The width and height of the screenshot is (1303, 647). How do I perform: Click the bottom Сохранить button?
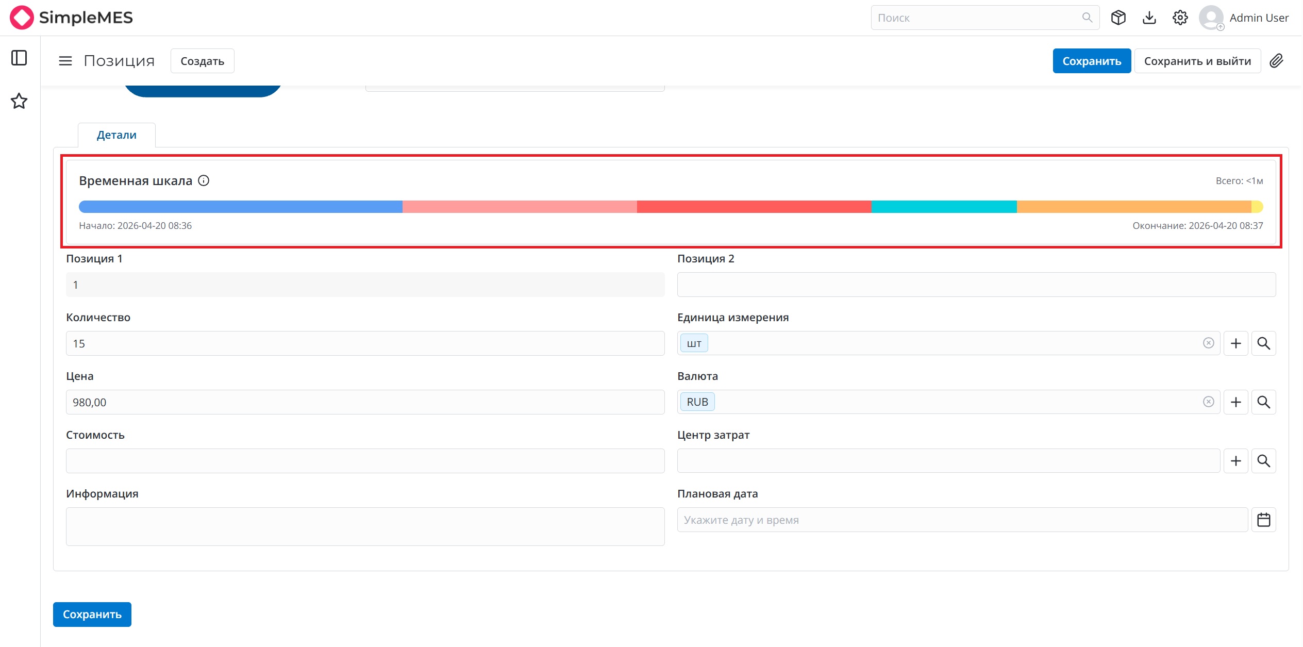click(x=92, y=615)
